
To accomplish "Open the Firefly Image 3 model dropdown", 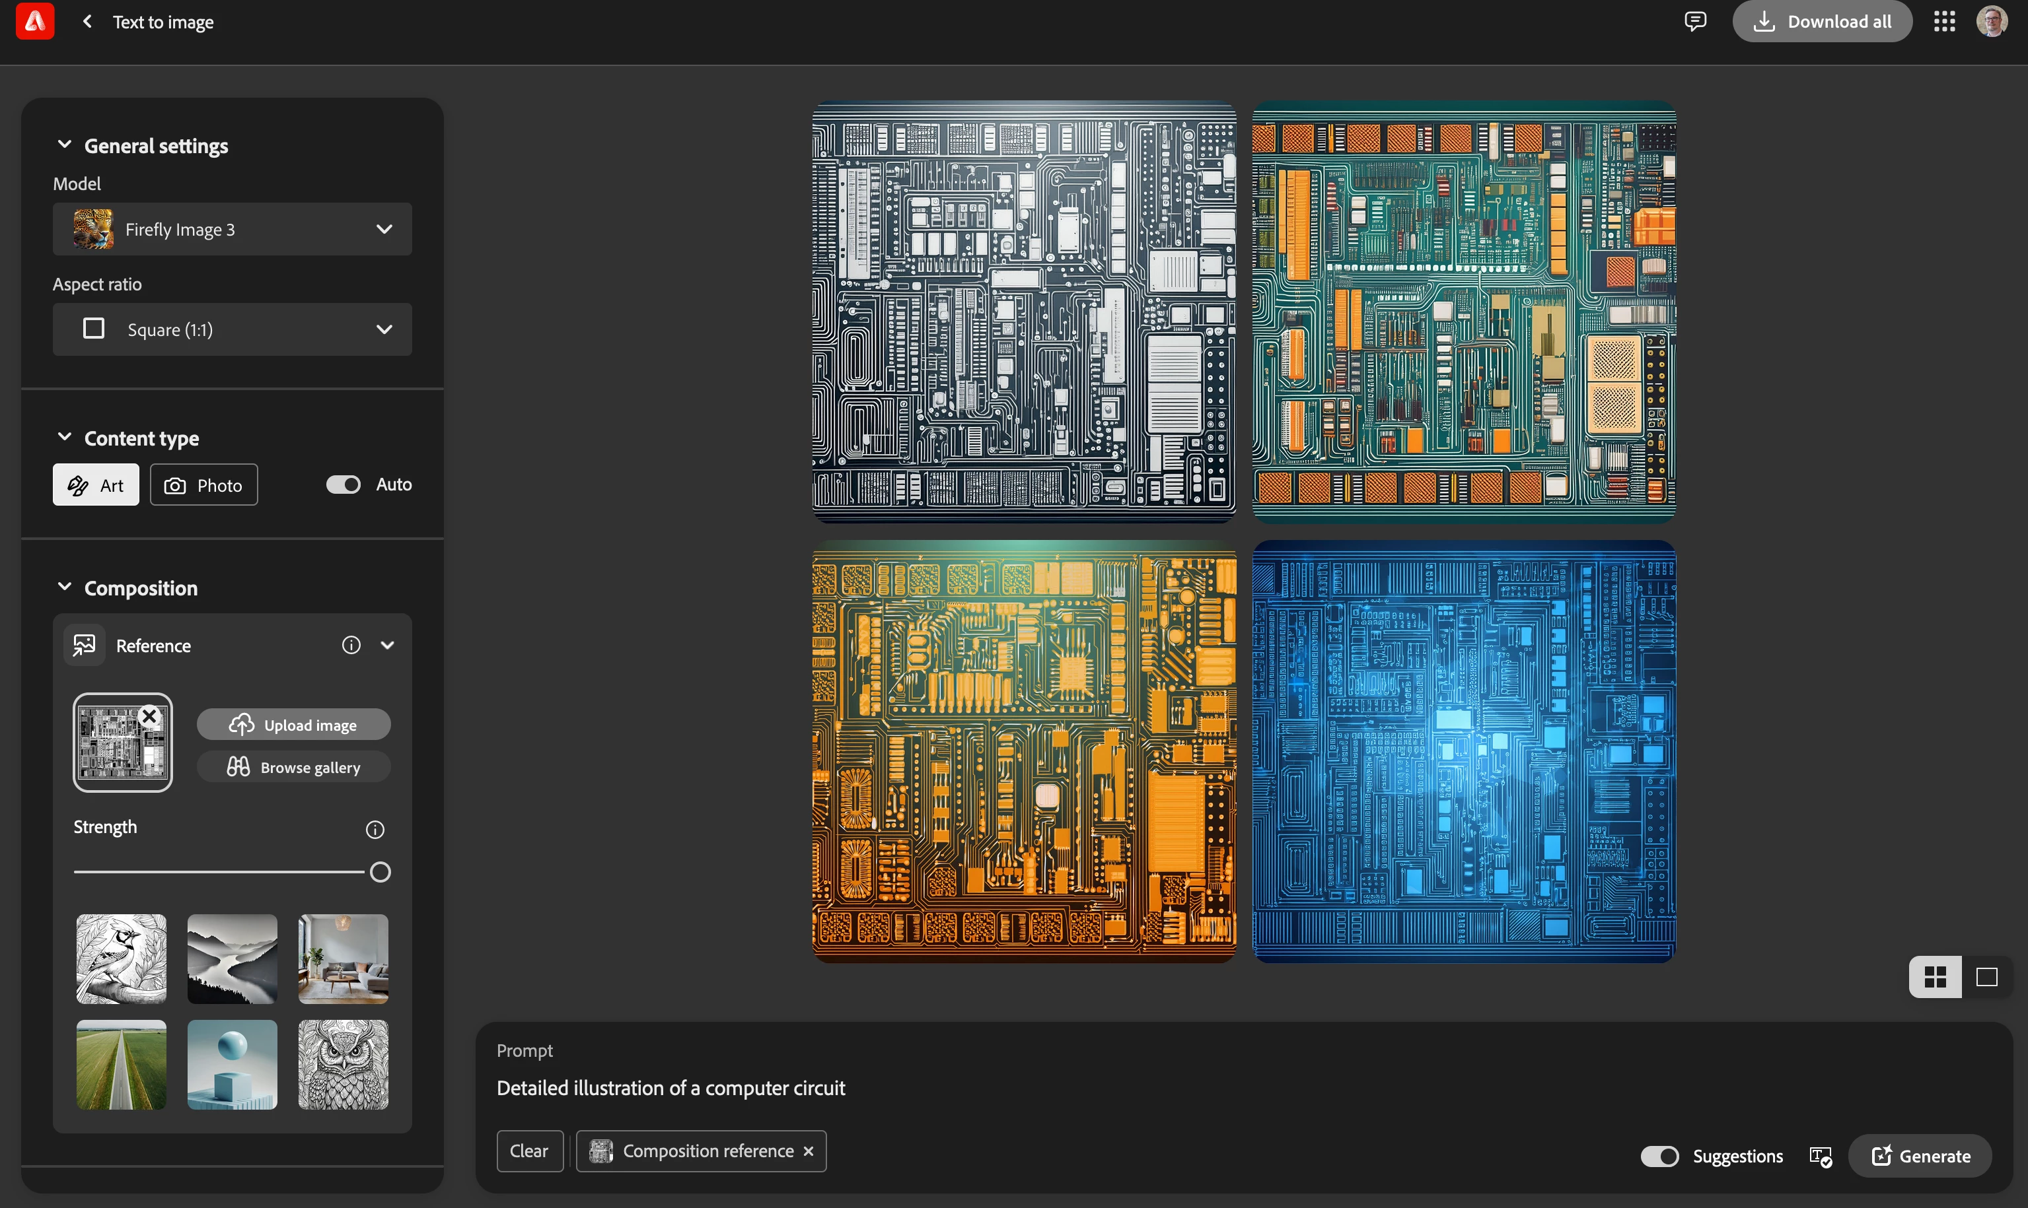I will (x=232, y=230).
